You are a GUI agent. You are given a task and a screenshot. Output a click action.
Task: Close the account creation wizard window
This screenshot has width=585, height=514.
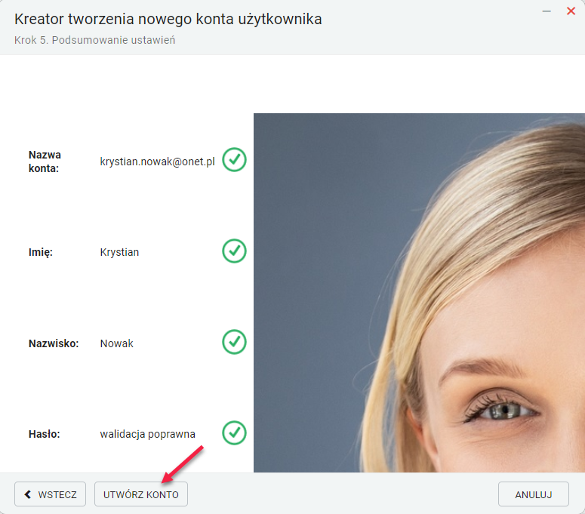click(x=571, y=11)
